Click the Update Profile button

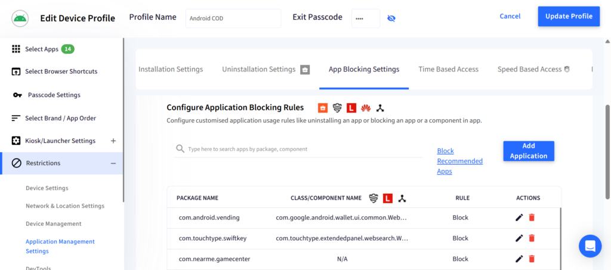pos(569,16)
